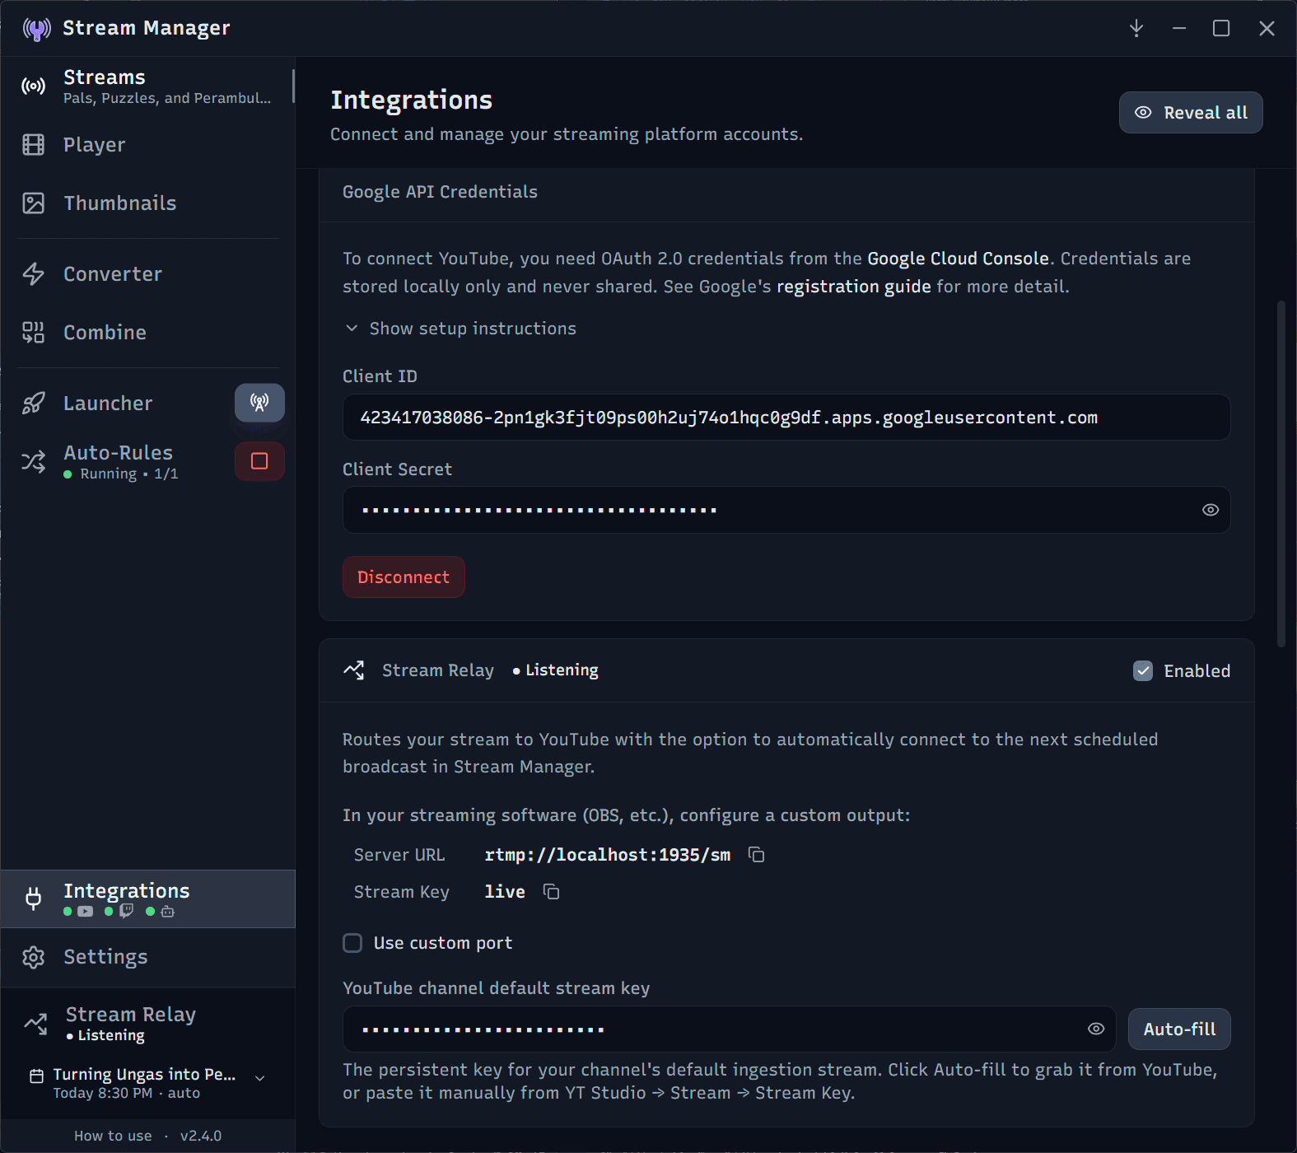Open Google's registration guide link
Viewport: 1297px width, 1153px height.
pos(854,287)
